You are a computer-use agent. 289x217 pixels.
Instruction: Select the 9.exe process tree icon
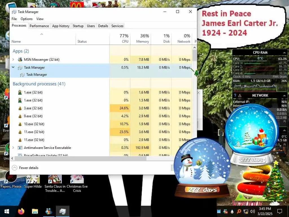(x=20, y=116)
